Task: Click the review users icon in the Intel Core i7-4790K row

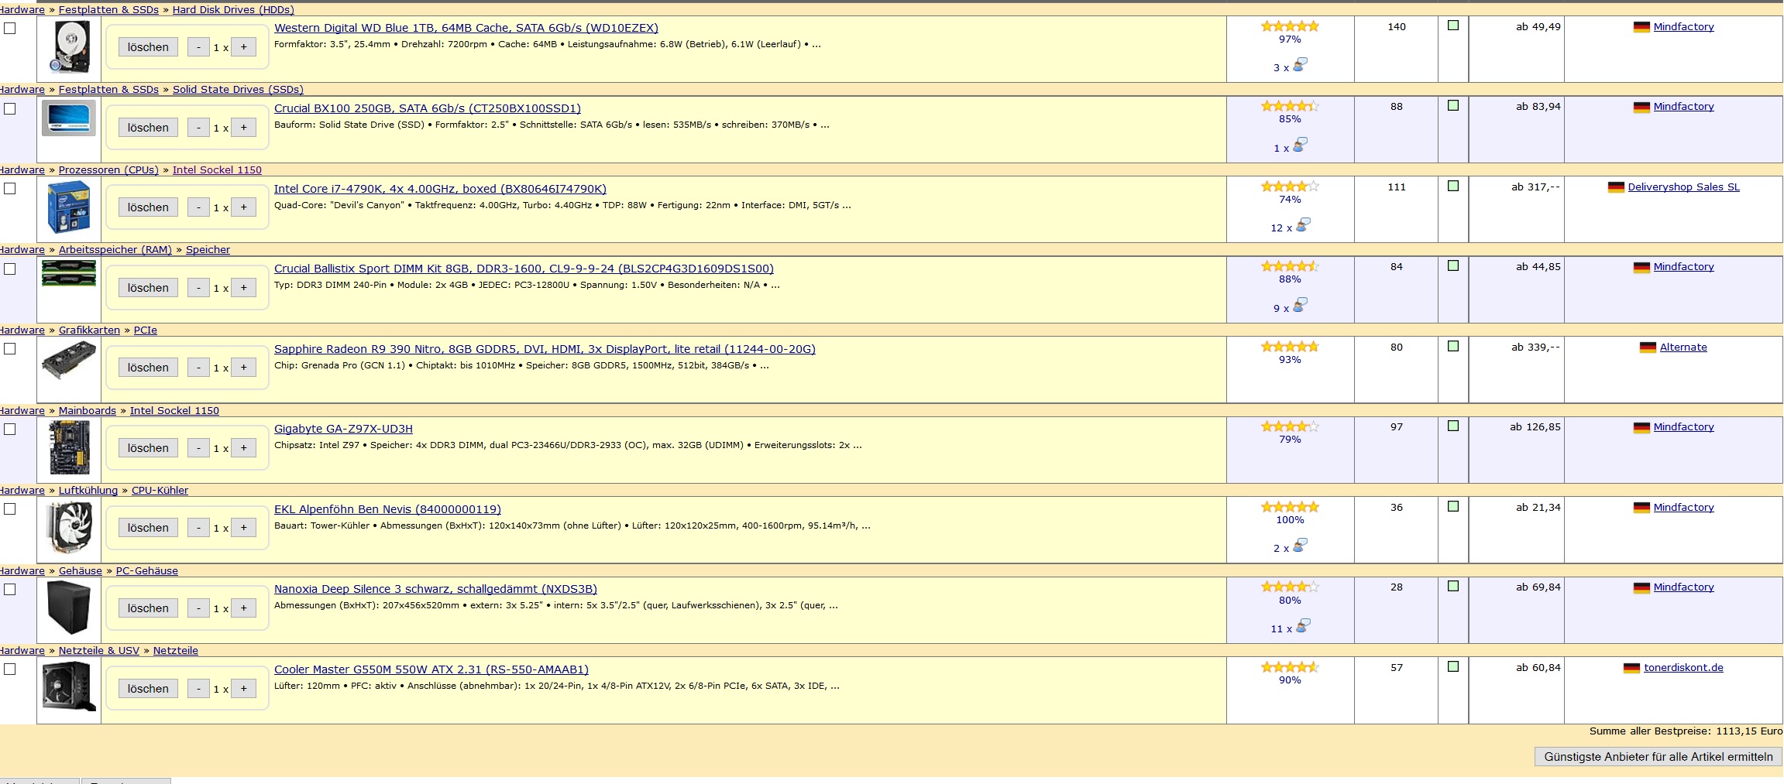Action: tap(1304, 224)
